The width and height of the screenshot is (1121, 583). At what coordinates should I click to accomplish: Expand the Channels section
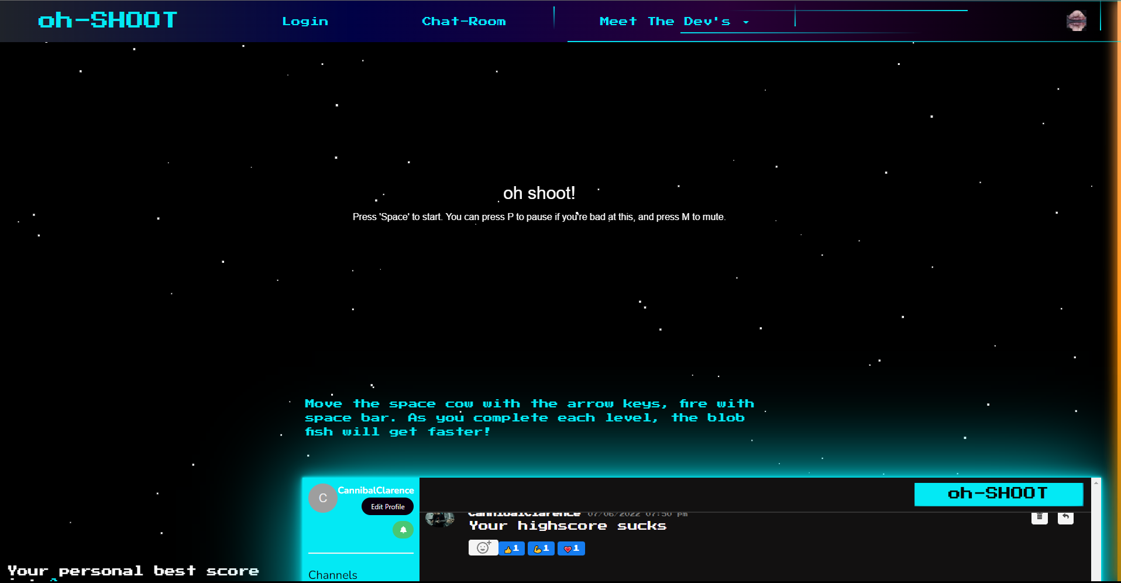click(332, 574)
